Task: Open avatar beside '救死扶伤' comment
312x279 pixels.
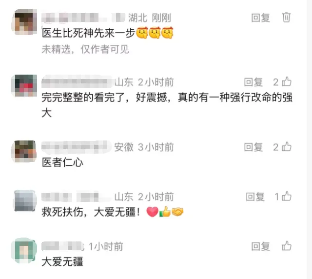Action: pos(25,200)
